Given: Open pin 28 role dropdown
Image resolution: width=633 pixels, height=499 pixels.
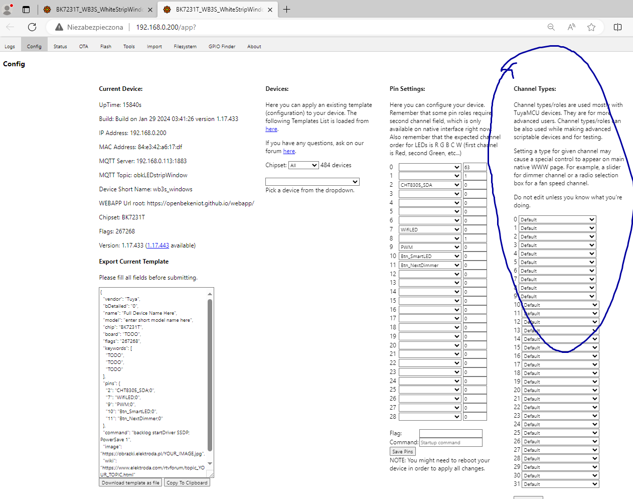Looking at the screenshot, I should [430, 417].
